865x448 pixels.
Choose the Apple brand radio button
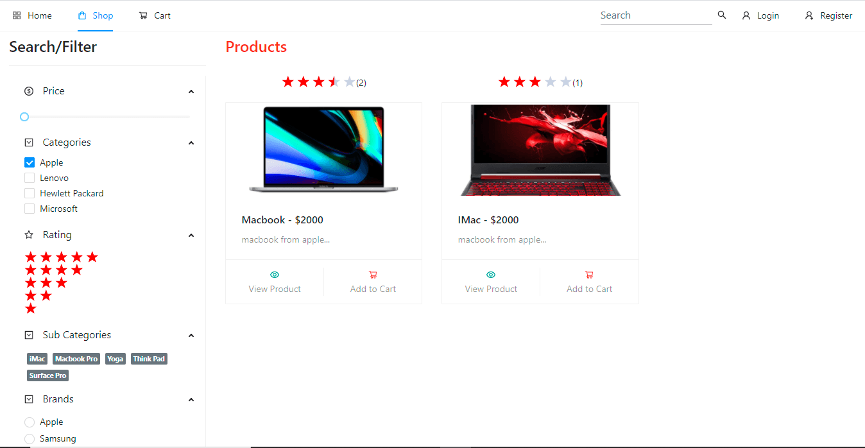(30, 422)
